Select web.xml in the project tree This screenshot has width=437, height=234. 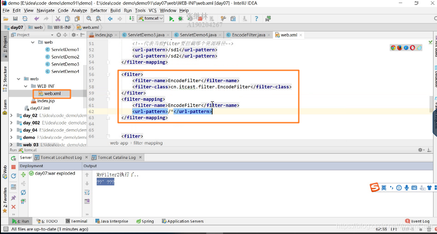pyautogui.click(x=52, y=93)
